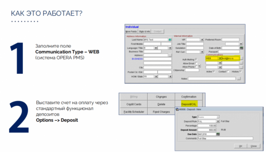
Task: Click the Facility Scheduler button
Action: point(134,112)
